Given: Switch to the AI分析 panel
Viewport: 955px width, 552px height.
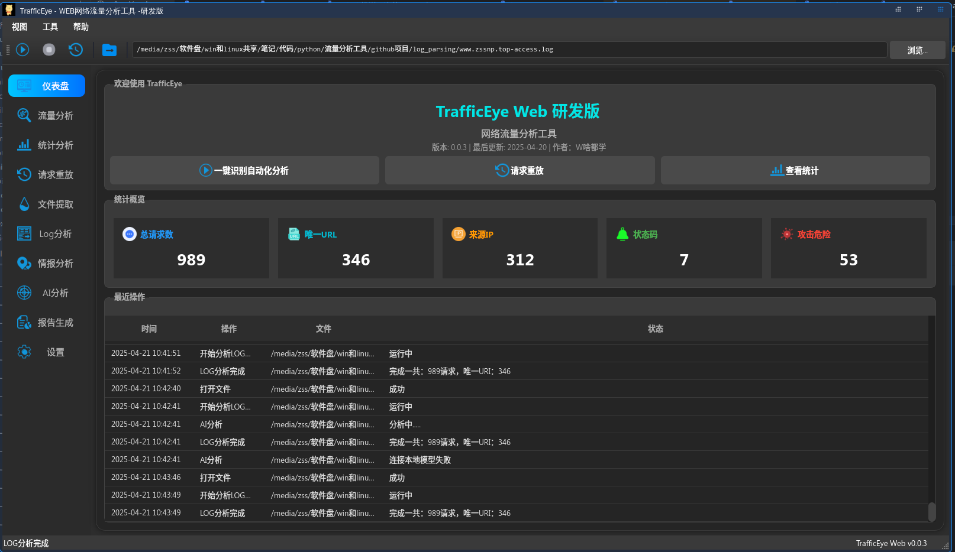Looking at the screenshot, I should point(46,293).
